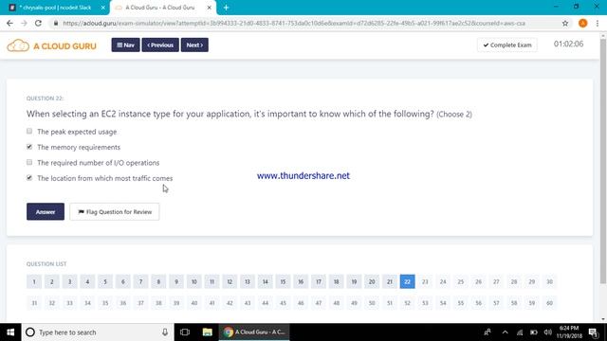Check 'The required number of I/O operations'
Viewport: 607px width, 341px height.
click(29, 162)
